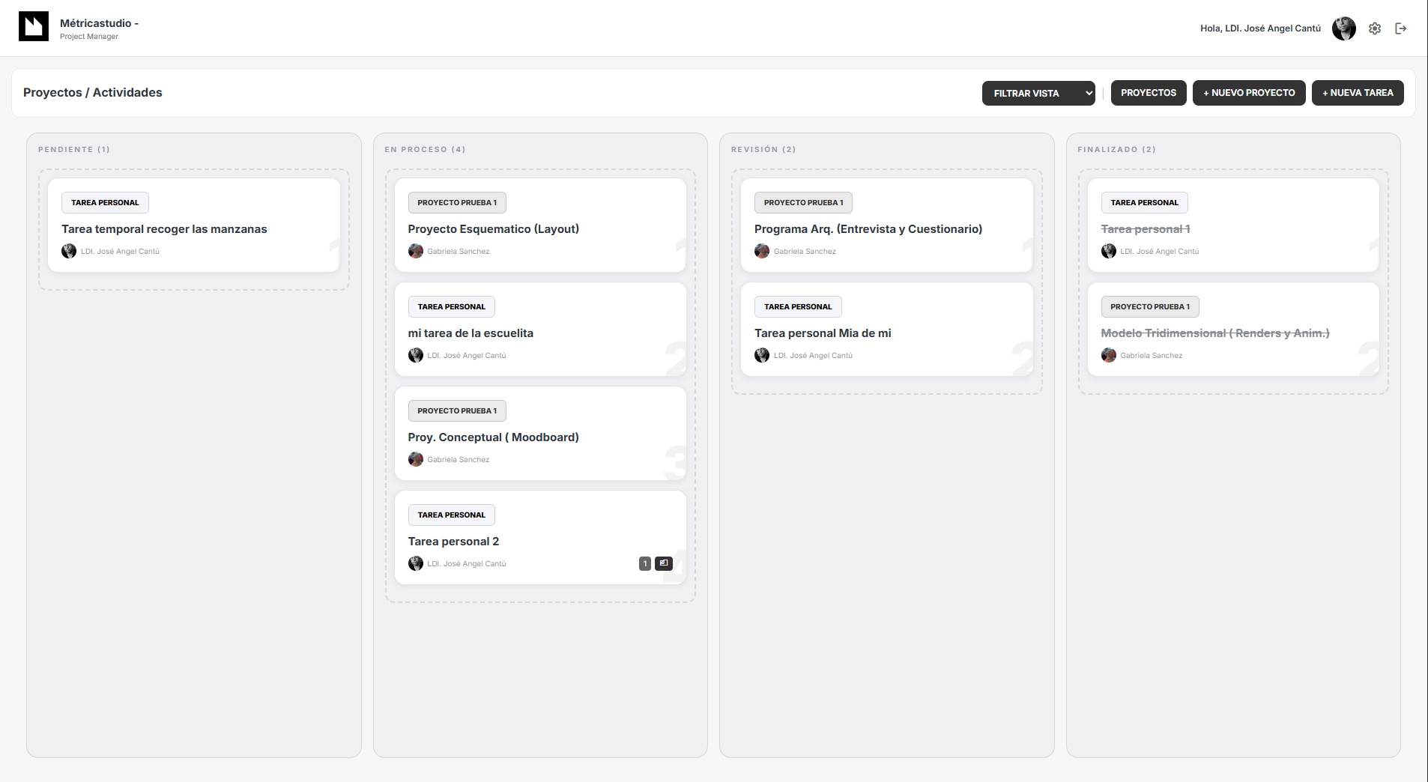Click the logout icon in the header
Image resolution: width=1428 pixels, height=782 pixels.
1400,28
